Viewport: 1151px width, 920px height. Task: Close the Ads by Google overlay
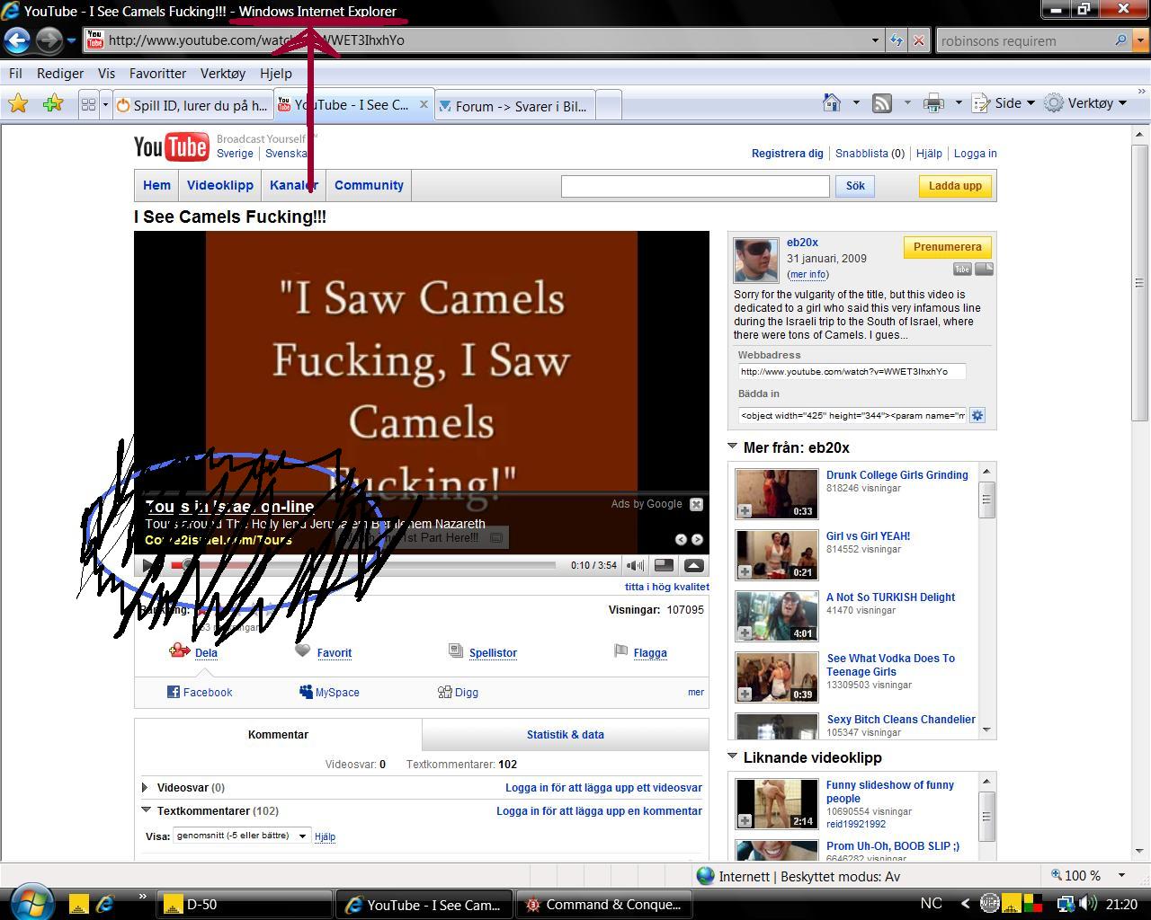[x=696, y=504]
